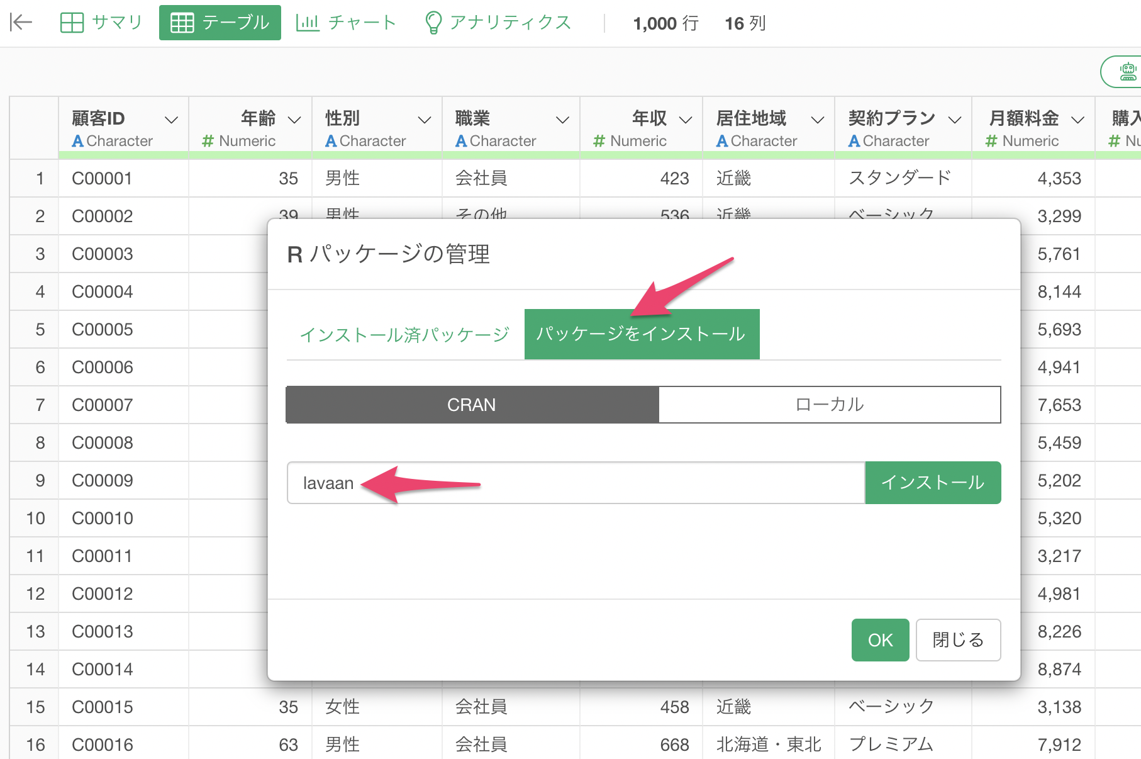Select the CRAN source toggle
The width and height of the screenshot is (1141, 759).
pos(472,405)
